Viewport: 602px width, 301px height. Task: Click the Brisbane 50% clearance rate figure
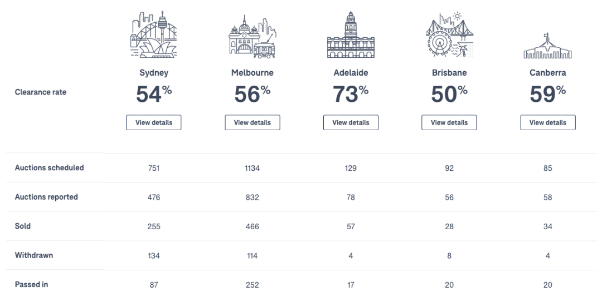(449, 94)
